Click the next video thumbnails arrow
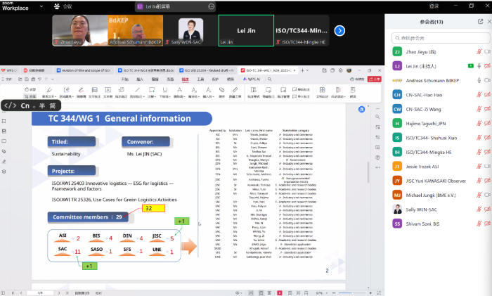The image size is (492, 296). pos(339,30)
